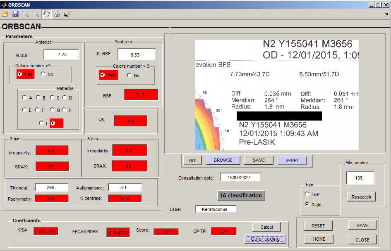This screenshot has width=391, height=251.
Task: Run the IA classification button
Action: coord(241,195)
